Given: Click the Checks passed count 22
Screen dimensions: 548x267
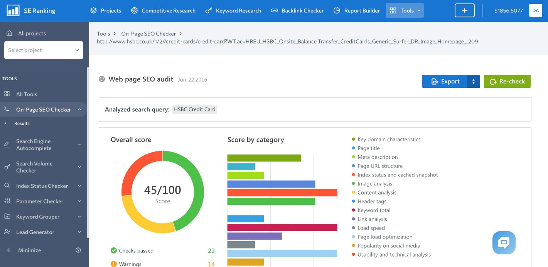Looking at the screenshot, I should tap(211, 251).
